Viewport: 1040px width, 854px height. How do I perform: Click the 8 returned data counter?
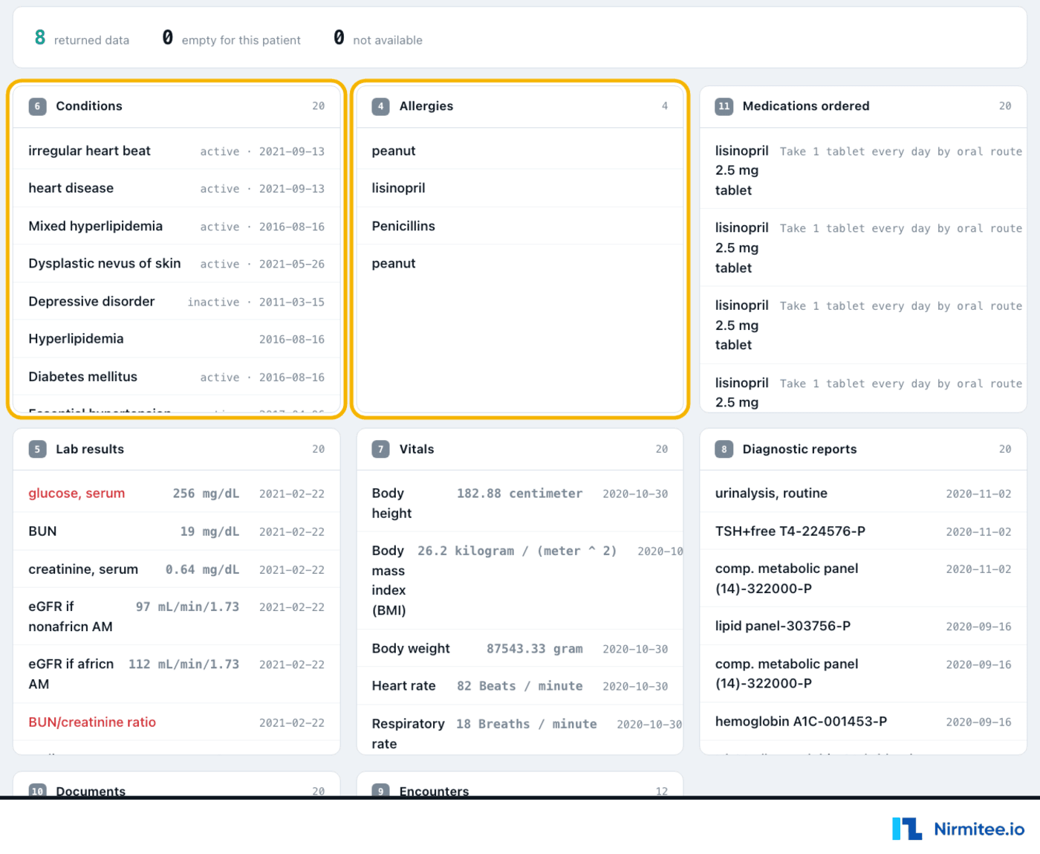pyautogui.click(x=82, y=39)
